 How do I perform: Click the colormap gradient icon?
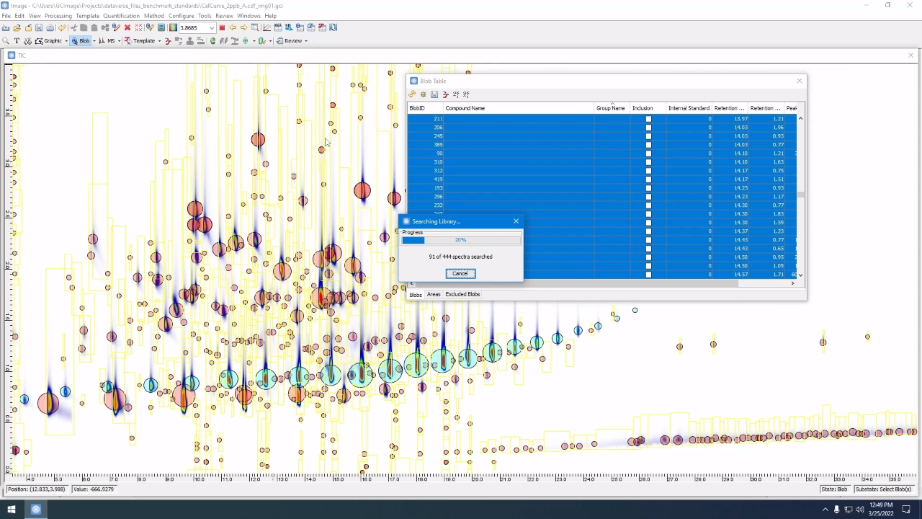[173, 27]
